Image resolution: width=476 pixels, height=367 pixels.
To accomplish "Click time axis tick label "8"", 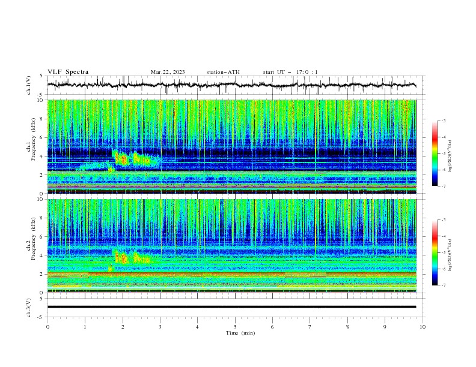I will click(x=347, y=327).
